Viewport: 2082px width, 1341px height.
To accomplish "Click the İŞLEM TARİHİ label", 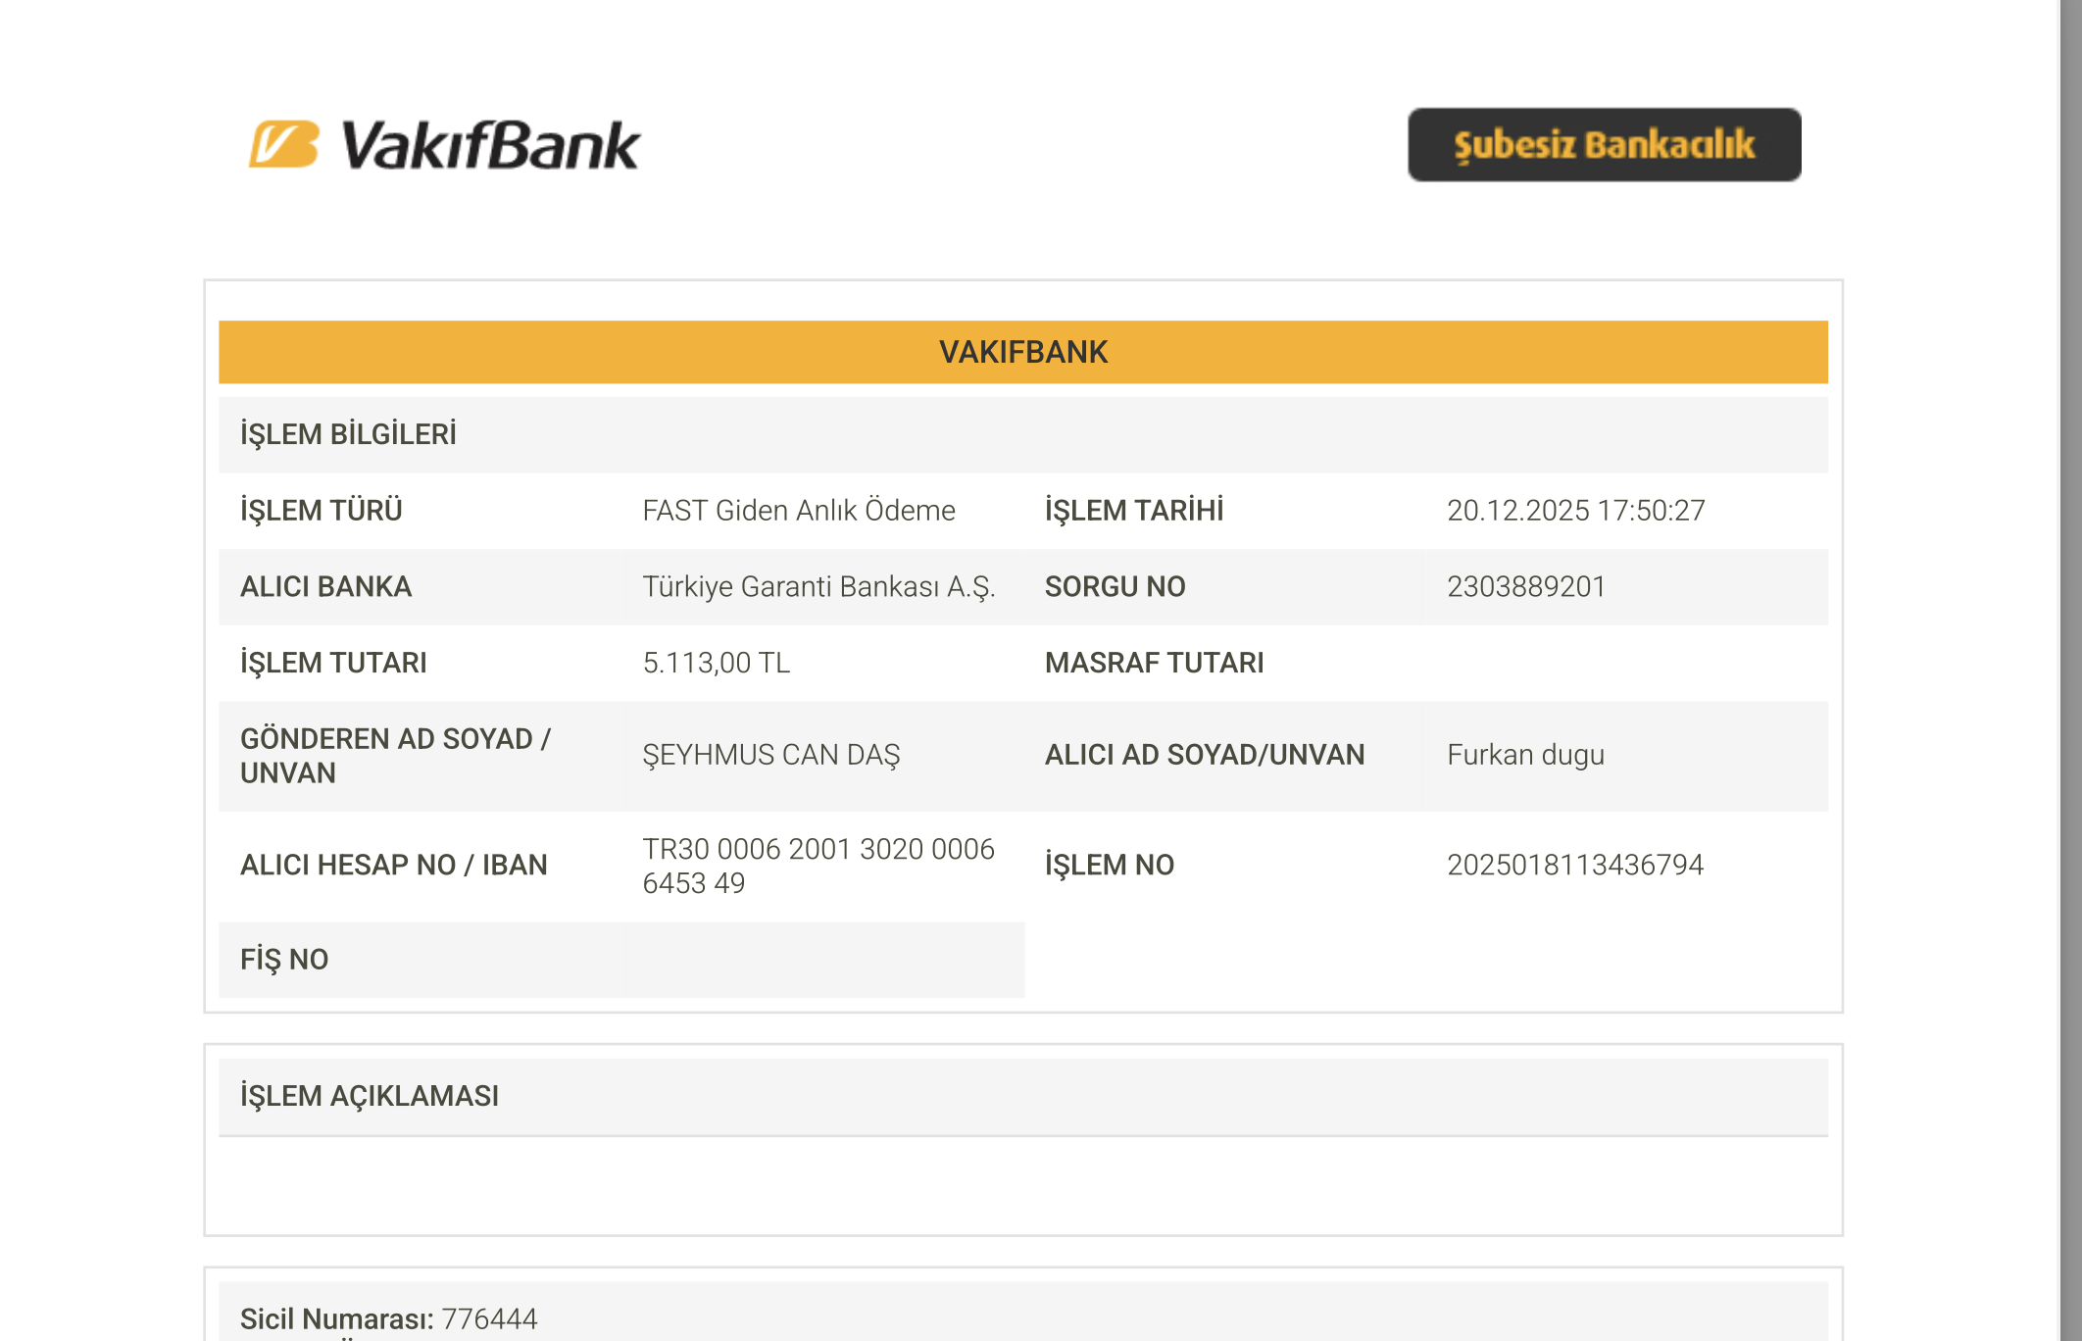I will coord(1134,511).
